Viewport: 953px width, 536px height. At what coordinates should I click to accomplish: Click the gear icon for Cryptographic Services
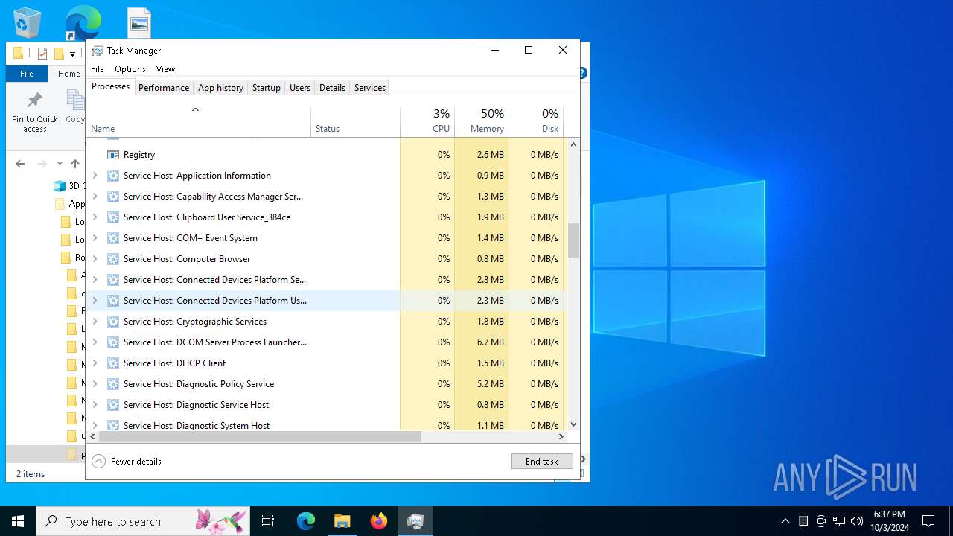pos(113,322)
